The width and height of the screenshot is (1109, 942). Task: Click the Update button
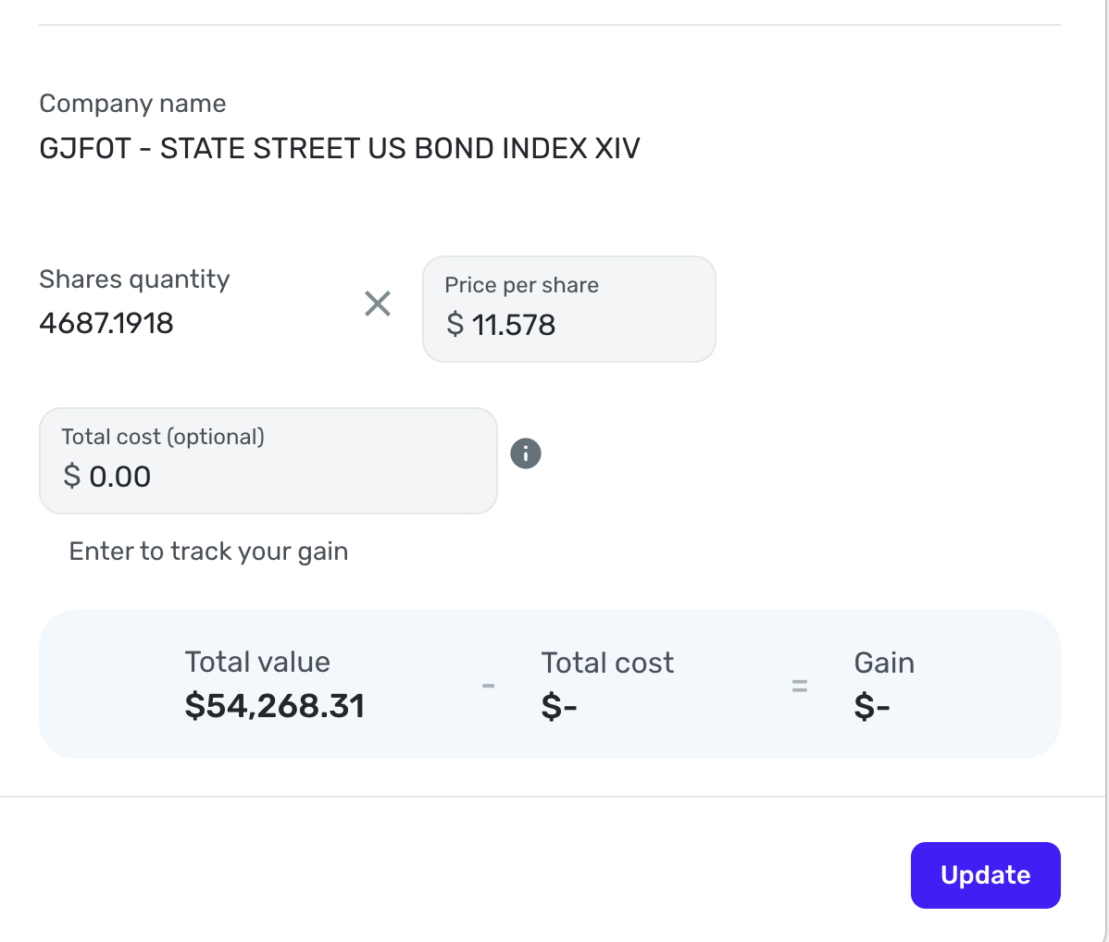click(x=985, y=874)
